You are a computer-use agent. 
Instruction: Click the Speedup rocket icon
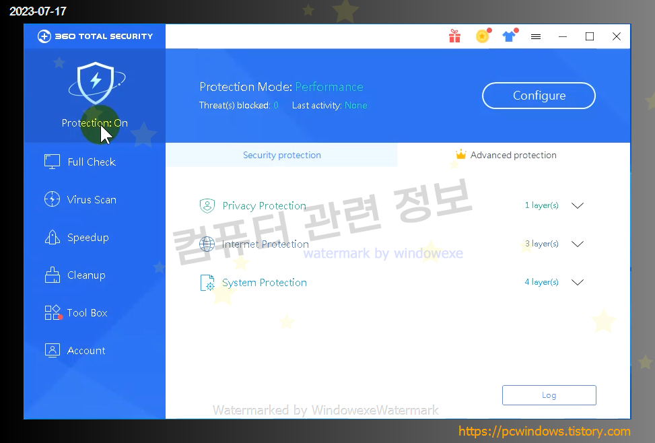(x=53, y=237)
